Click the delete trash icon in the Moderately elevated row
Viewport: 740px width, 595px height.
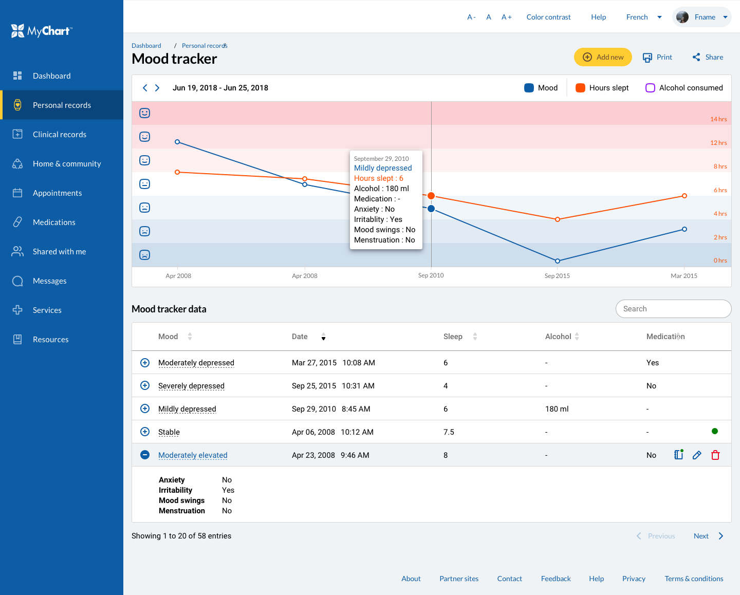[x=715, y=455]
